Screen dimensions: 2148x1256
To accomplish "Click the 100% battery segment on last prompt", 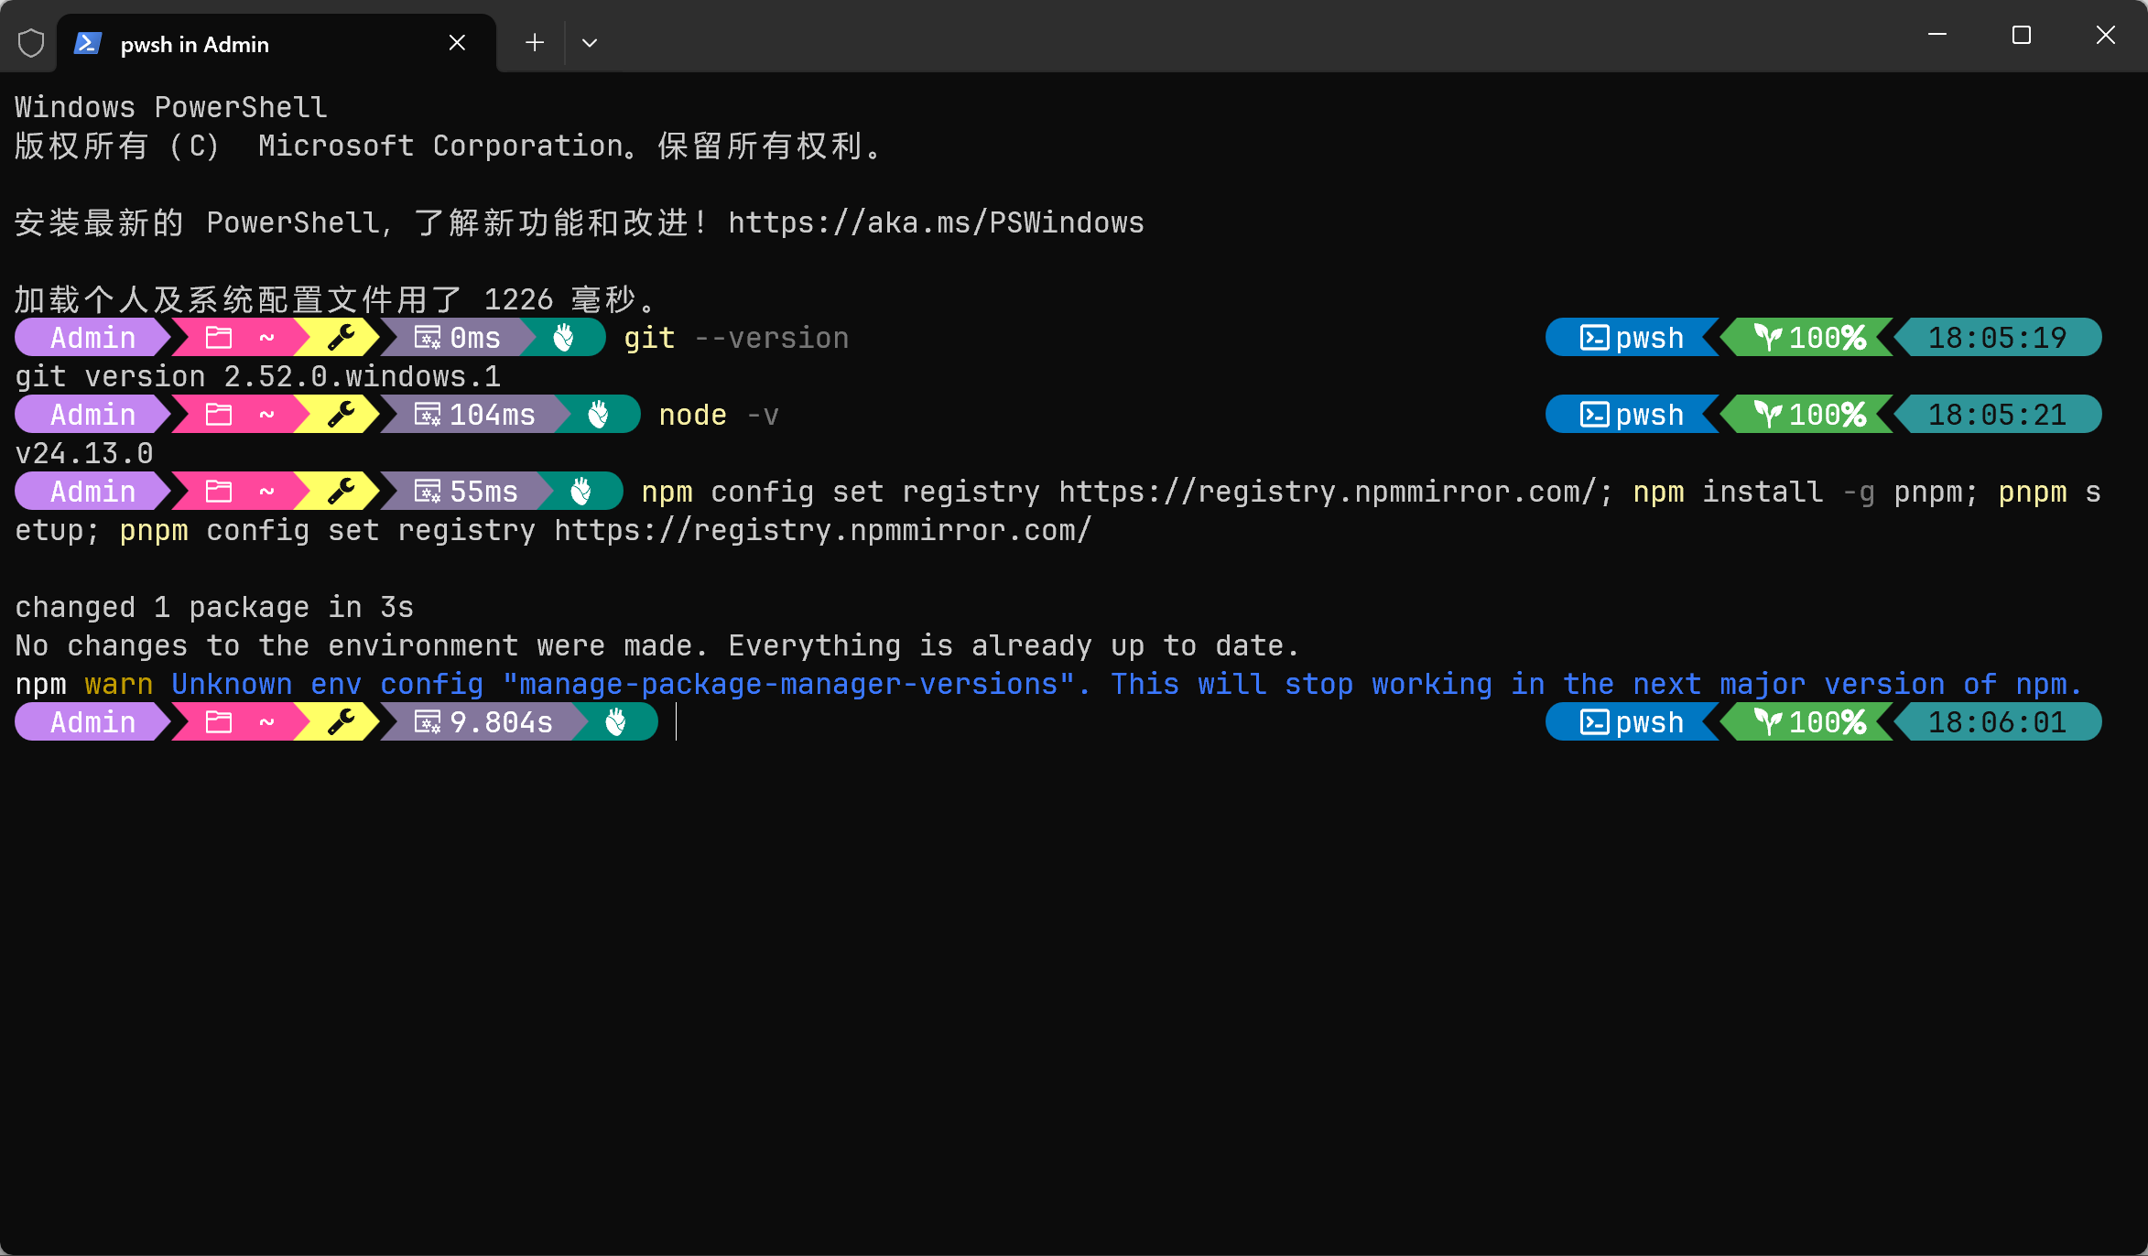I will [x=1808, y=722].
